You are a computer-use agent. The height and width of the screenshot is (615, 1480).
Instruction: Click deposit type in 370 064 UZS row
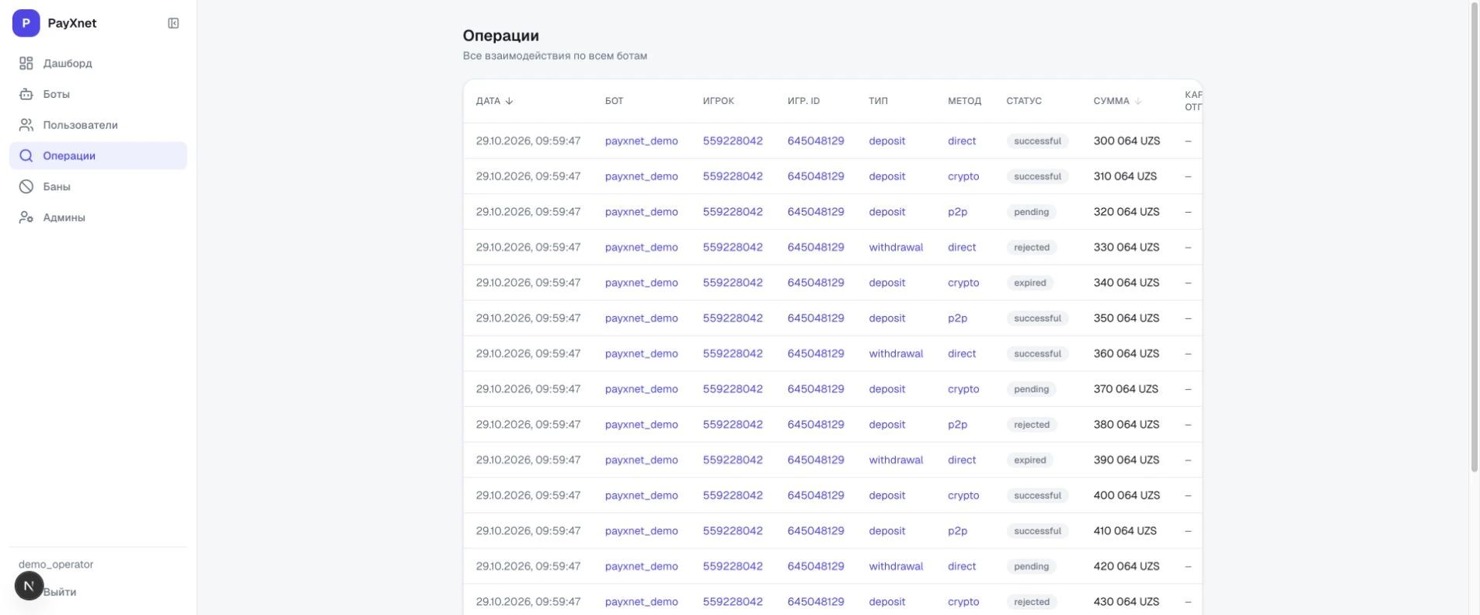tap(887, 389)
